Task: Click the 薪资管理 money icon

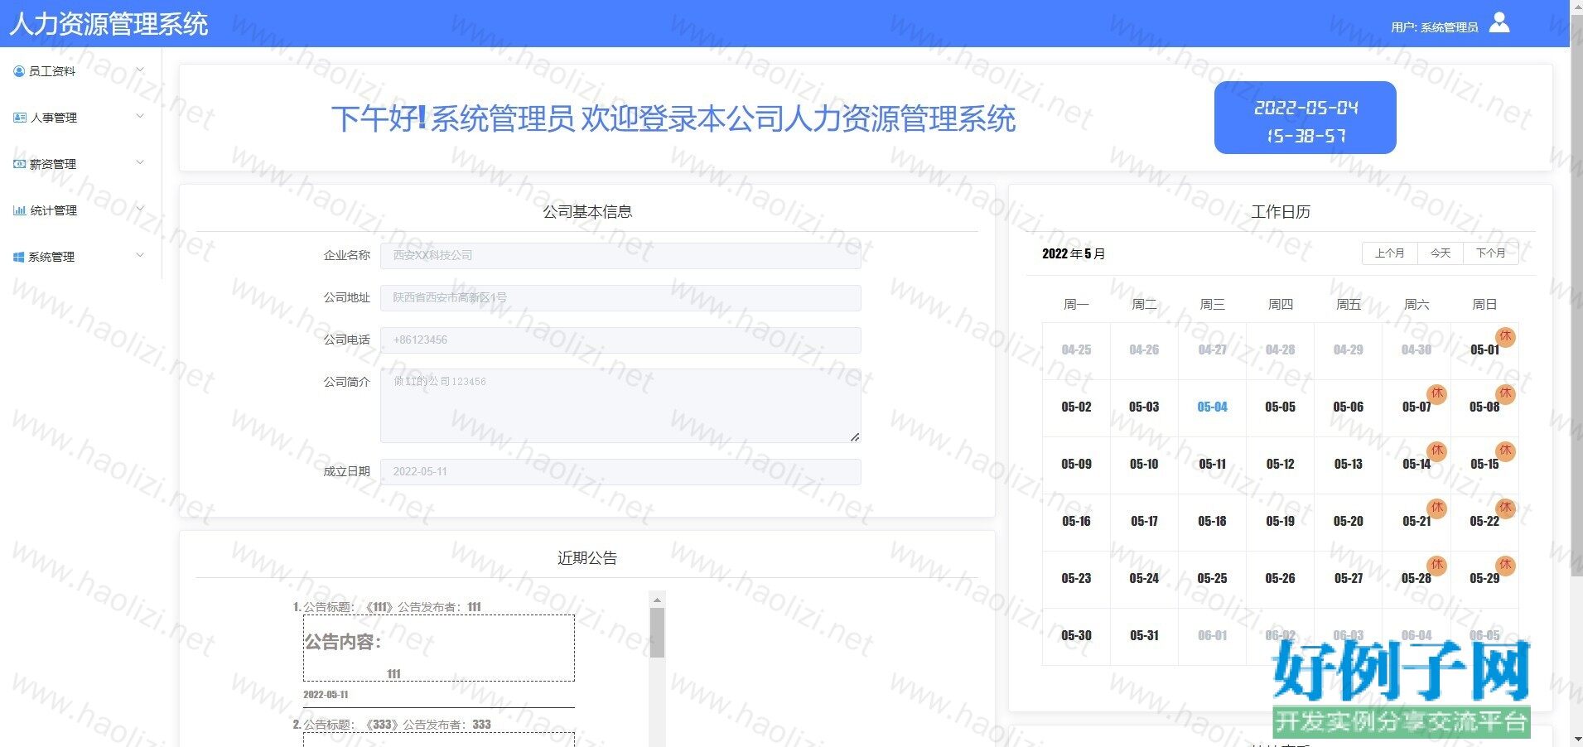Action: pos(19,164)
